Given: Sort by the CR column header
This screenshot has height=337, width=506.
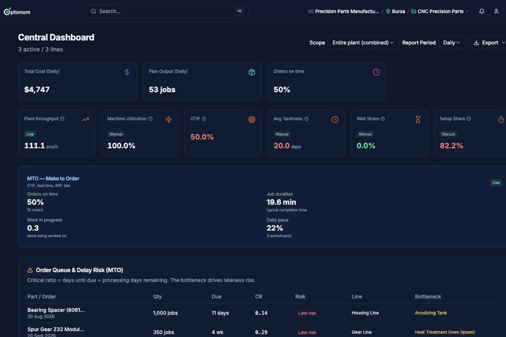Looking at the screenshot, I should [x=259, y=296].
